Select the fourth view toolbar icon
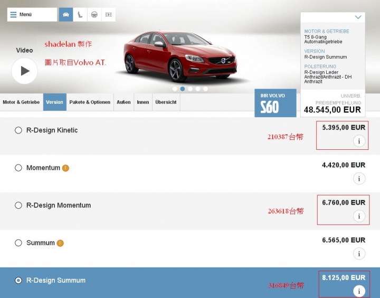The height and width of the screenshot is (298, 380). [108, 15]
